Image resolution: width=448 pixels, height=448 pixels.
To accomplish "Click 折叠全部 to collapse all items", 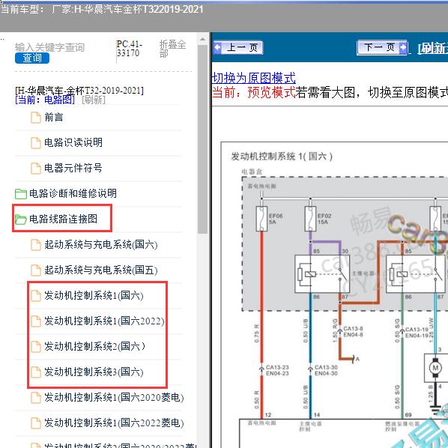I will tap(172, 49).
